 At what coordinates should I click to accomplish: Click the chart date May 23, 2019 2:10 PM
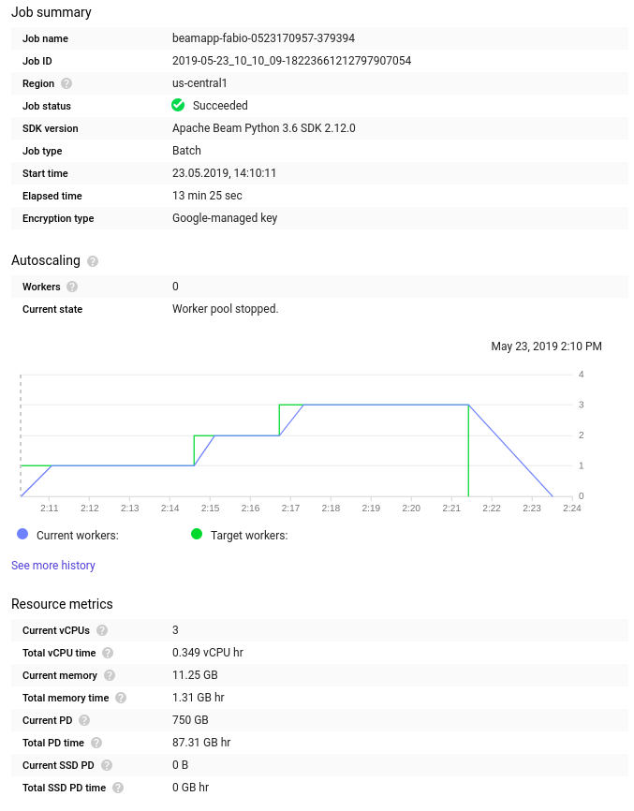click(547, 347)
